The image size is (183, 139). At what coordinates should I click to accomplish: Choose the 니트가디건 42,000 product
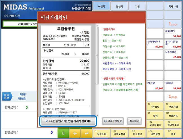[x=173, y=55]
